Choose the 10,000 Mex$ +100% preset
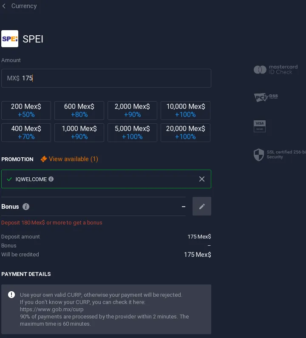 [186, 111]
